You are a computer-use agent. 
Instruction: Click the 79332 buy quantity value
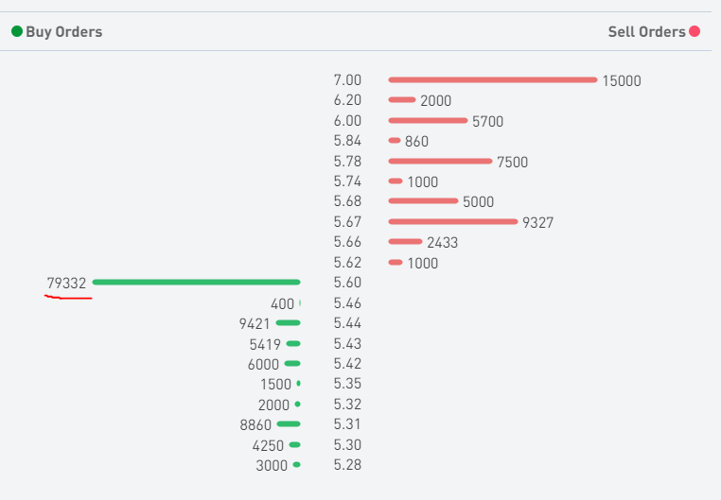(66, 283)
